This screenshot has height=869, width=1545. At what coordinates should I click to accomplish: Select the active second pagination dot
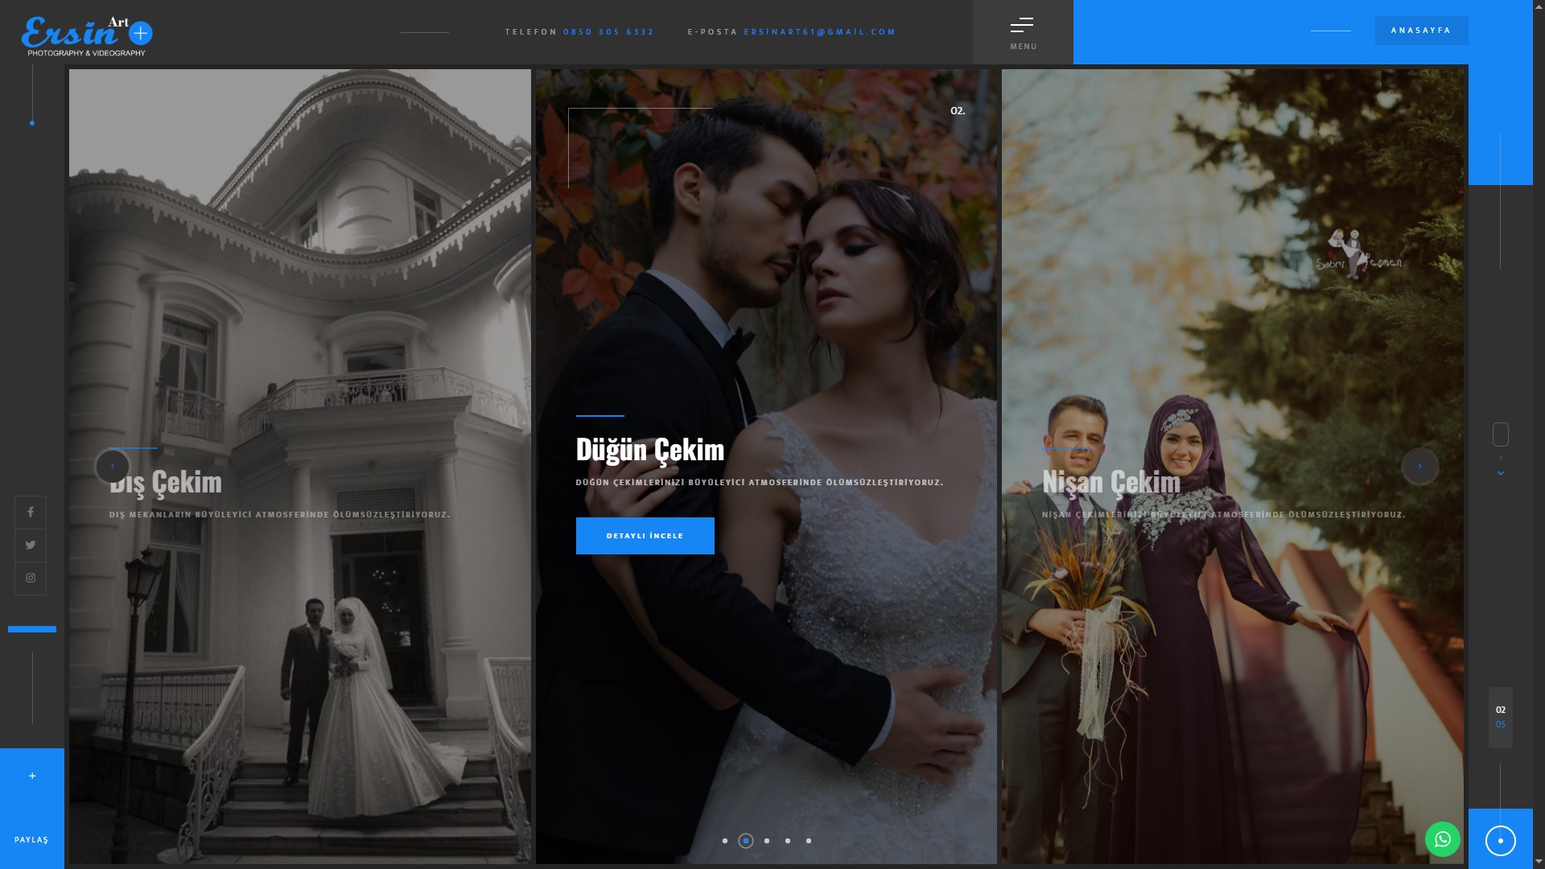[746, 841]
